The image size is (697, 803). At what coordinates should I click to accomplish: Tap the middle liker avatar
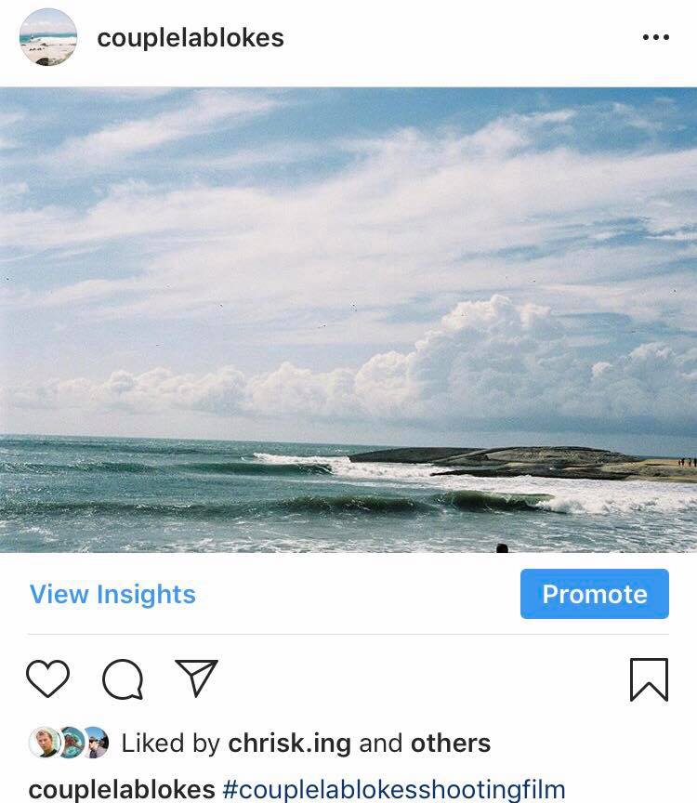tap(70, 743)
